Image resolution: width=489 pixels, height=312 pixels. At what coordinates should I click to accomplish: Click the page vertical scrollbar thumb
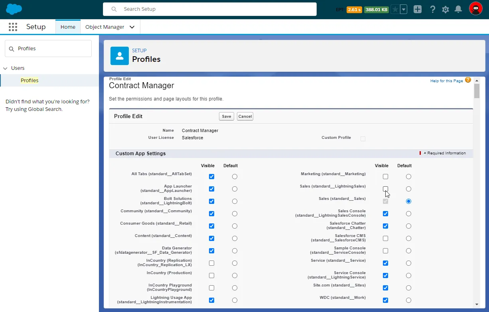[x=477, y=90]
